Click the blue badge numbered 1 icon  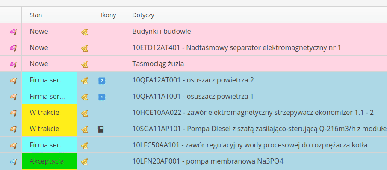(x=102, y=97)
